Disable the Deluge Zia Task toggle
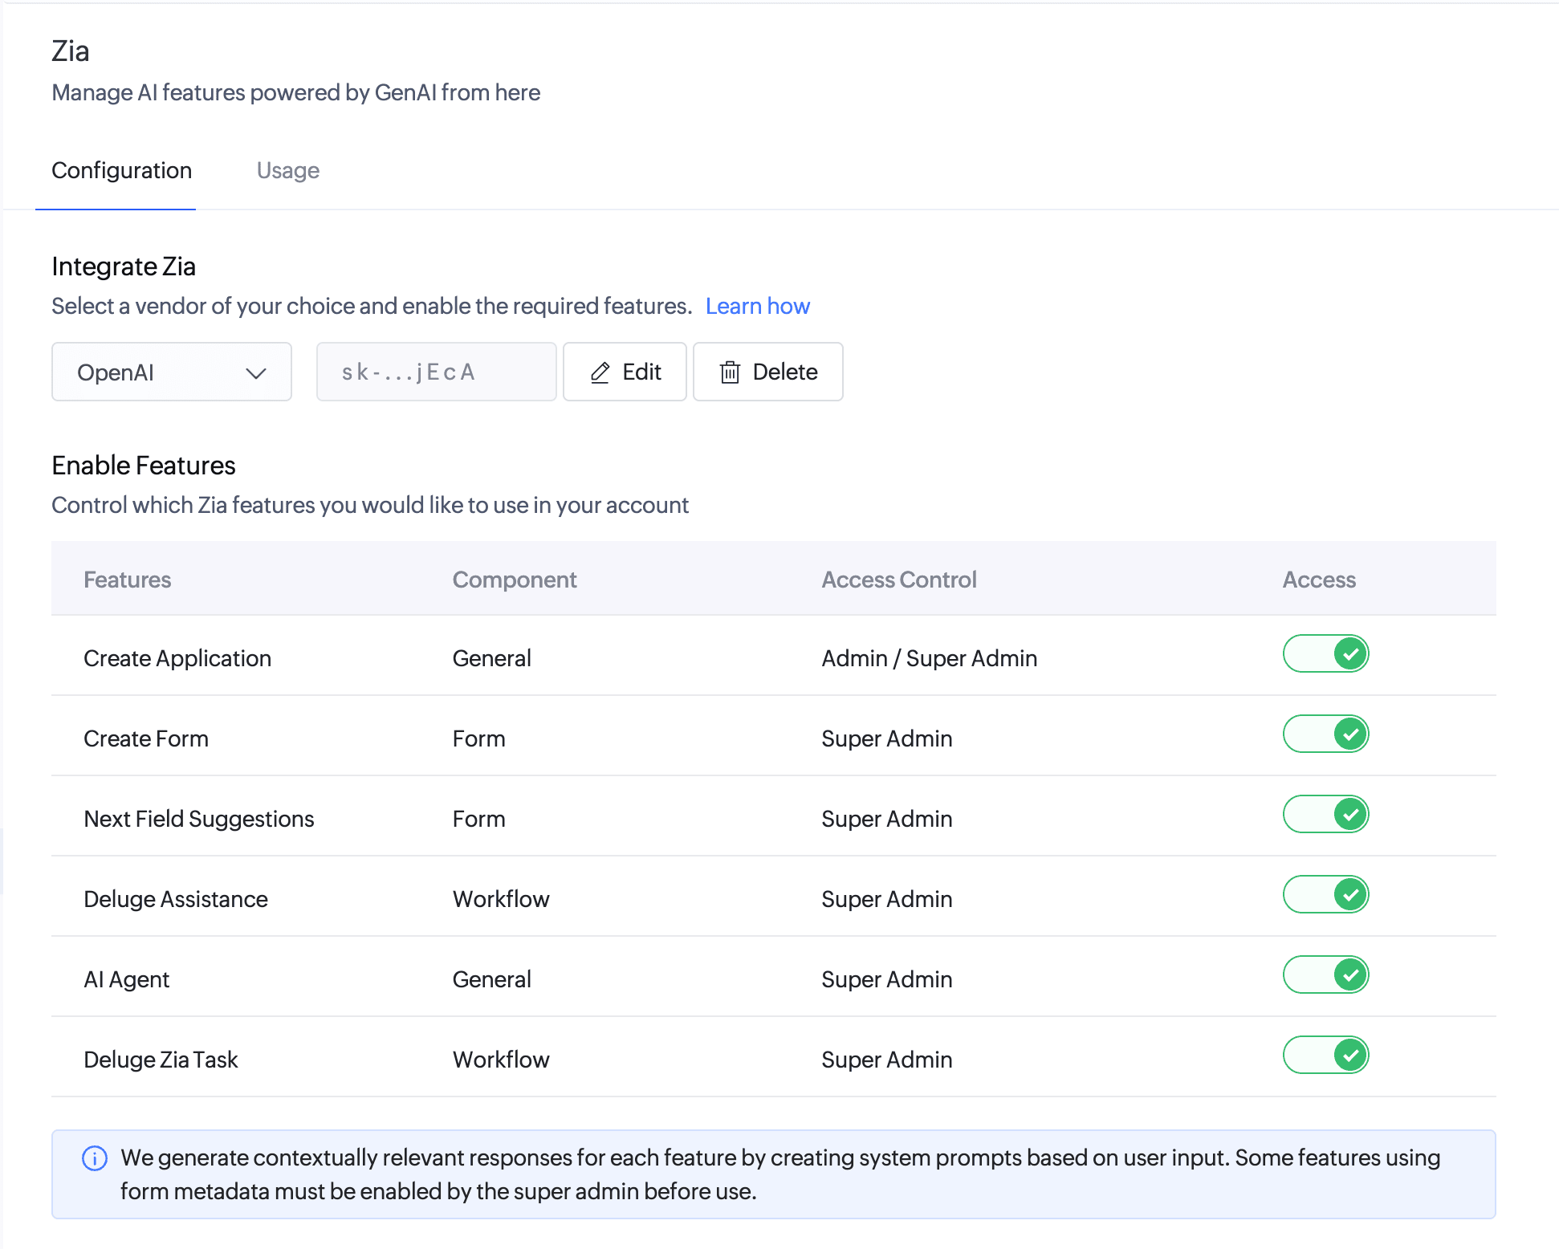 (x=1325, y=1055)
